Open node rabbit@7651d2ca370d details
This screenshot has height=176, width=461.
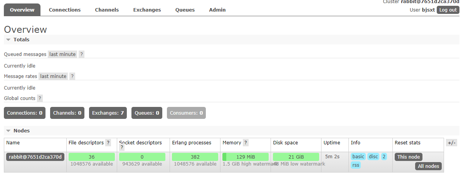(x=35, y=157)
